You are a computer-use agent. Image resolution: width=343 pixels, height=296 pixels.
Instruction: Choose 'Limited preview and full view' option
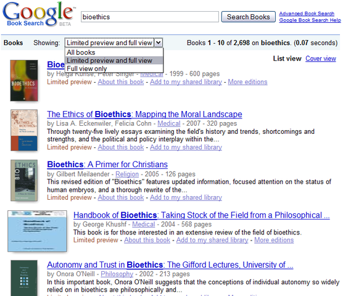click(114, 60)
